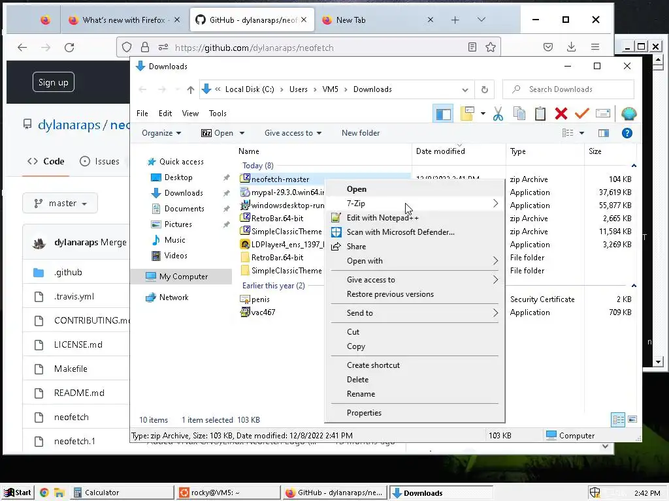Open the master branch dropdown on GitHub
The width and height of the screenshot is (669, 501).
tap(60, 204)
